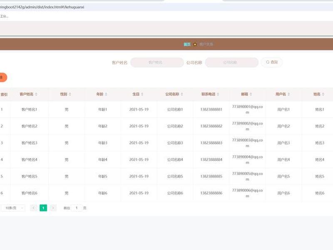Go to next page arrow
Screen dimensions: 333x250
[x=53, y=208]
